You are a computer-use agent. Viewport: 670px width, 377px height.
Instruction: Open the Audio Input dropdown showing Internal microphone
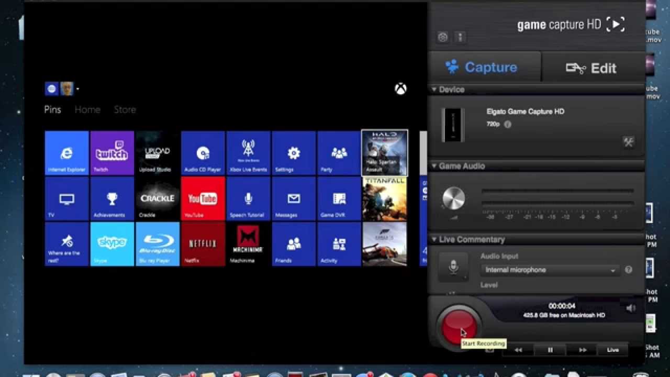click(x=550, y=270)
